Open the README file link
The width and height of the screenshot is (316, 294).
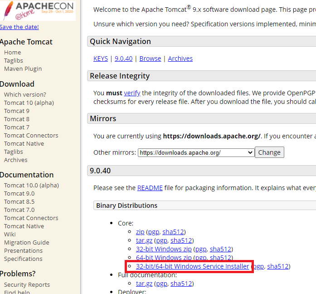150,188
